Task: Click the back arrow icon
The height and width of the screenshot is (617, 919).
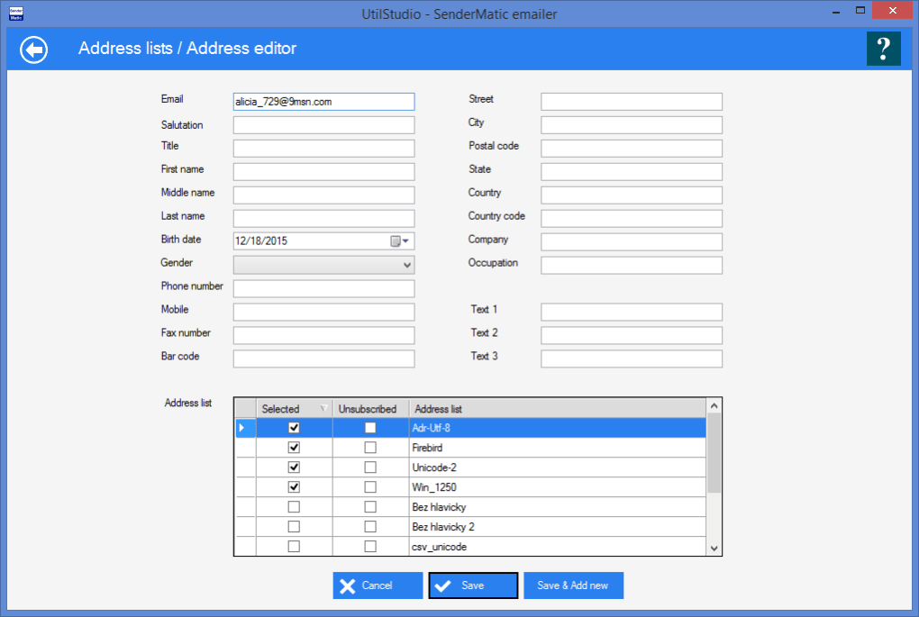Action: (x=34, y=49)
